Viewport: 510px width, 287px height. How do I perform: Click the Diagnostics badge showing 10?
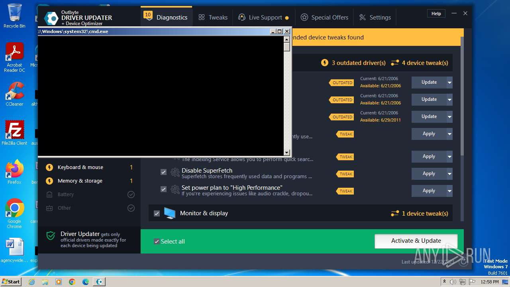coord(148,15)
